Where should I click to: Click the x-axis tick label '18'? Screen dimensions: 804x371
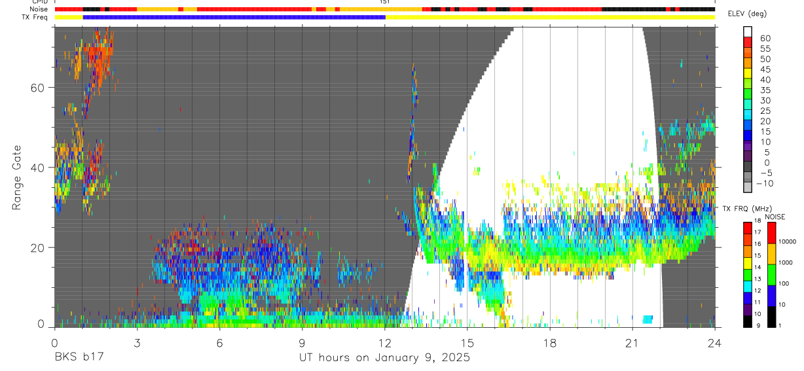tap(550, 342)
